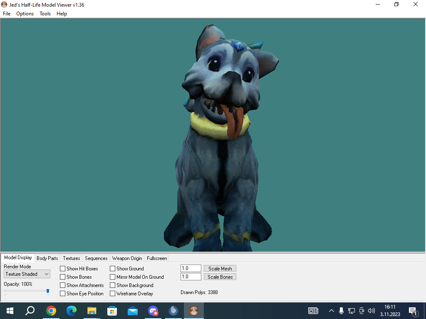The image size is (426, 319).
Task: Open network settings tray icon
Action: [352, 311]
